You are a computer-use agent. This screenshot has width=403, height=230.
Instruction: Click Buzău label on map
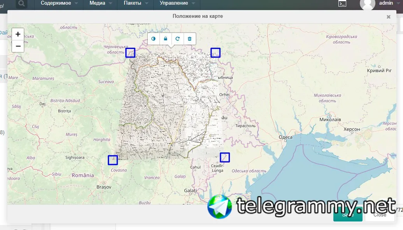pyautogui.click(x=145, y=202)
